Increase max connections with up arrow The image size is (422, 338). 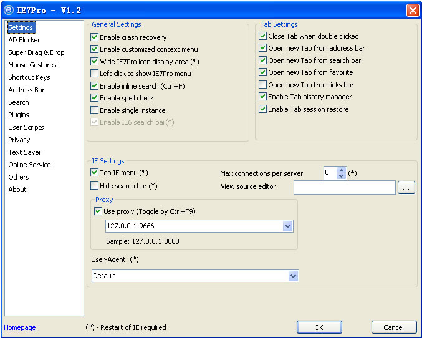(x=341, y=170)
